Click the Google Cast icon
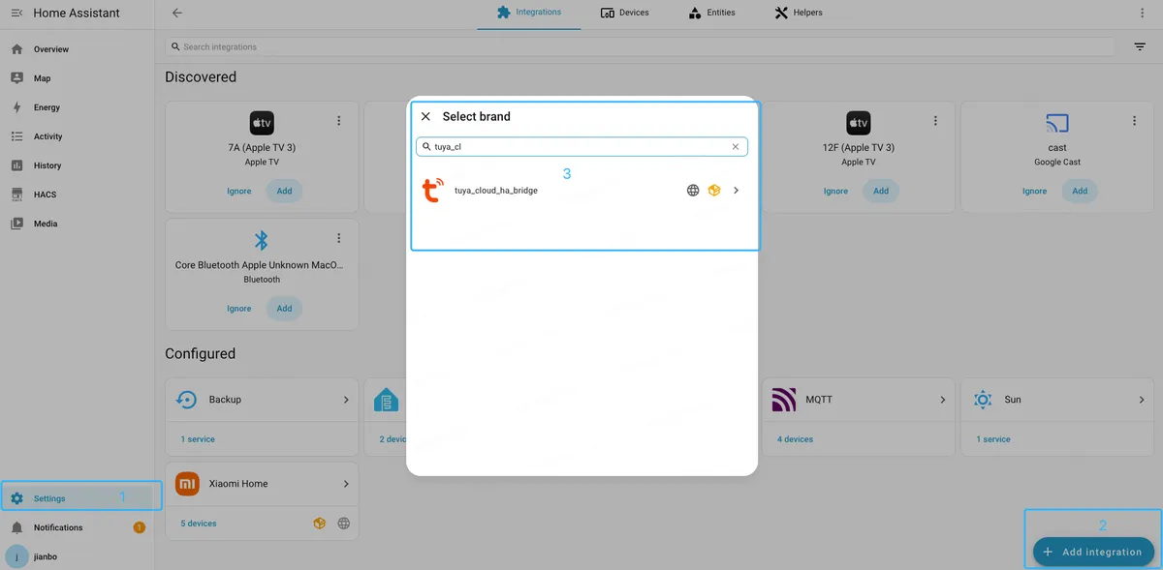Image resolution: width=1163 pixels, height=570 pixels. click(x=1057, y=123)
